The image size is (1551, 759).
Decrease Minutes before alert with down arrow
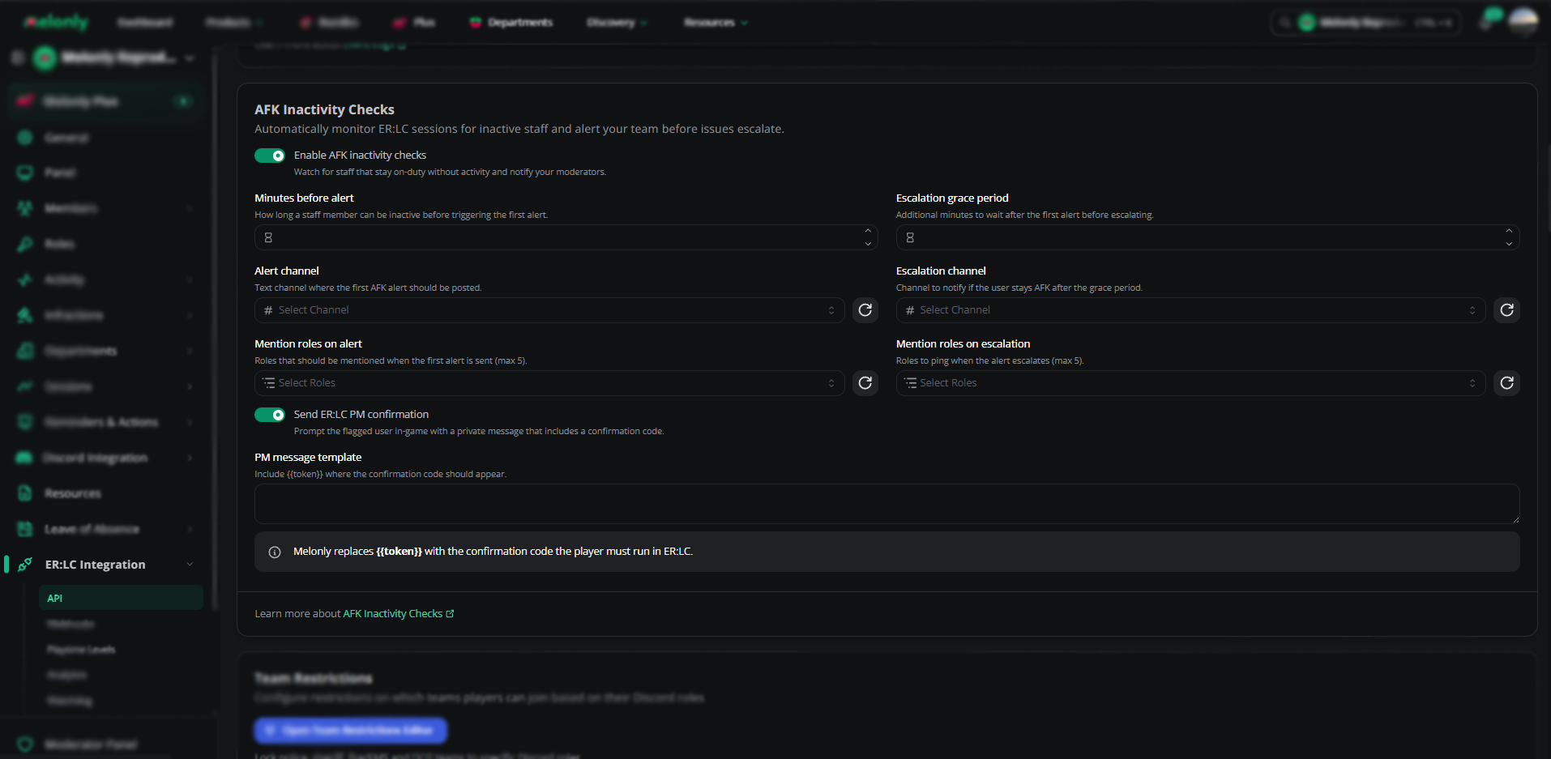pyautogui.click(x=868, y=243)
